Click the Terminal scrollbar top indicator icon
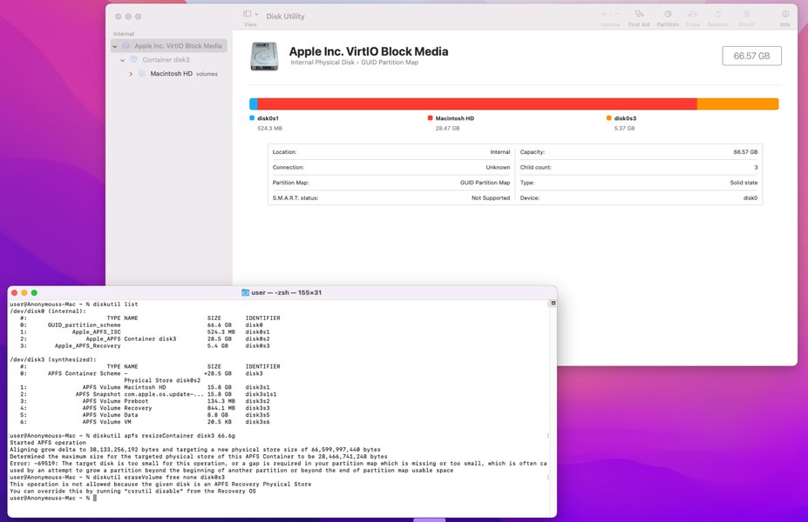This screenshot has height=522, width=808. point(553,304)
